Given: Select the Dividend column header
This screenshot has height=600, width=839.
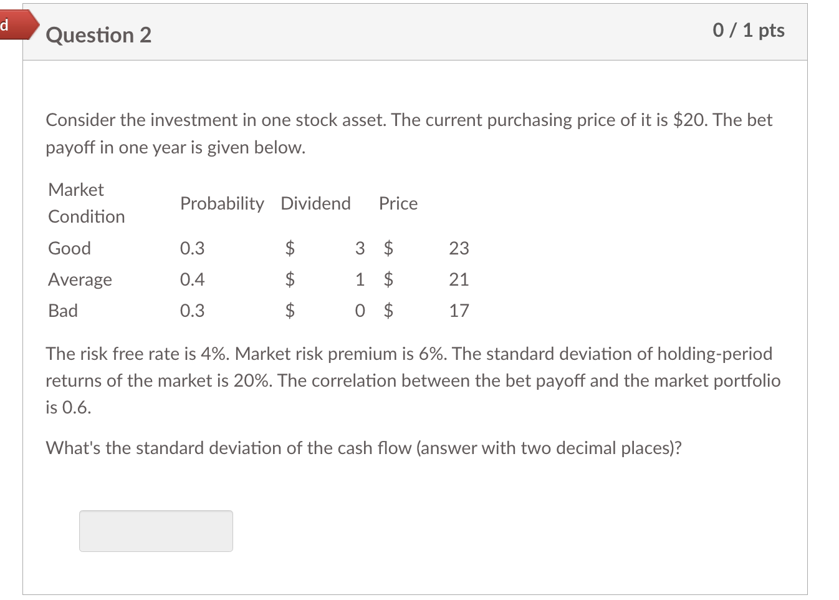Looking at the screenshot, I should coord(315,203).
